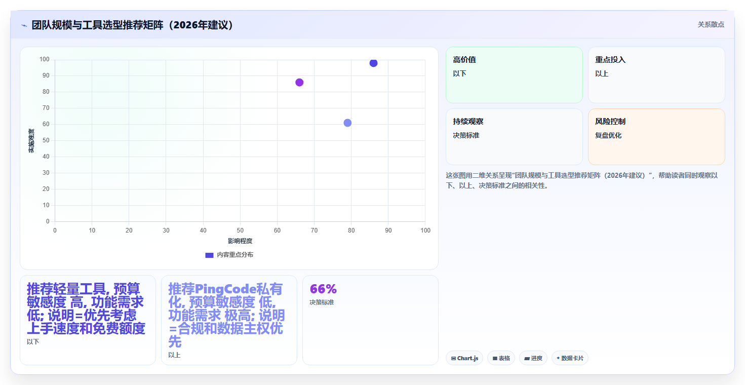Click the 推荐PingCode私有化 recommendation card
The image size is (745, 385).
[x=229, y=320]
